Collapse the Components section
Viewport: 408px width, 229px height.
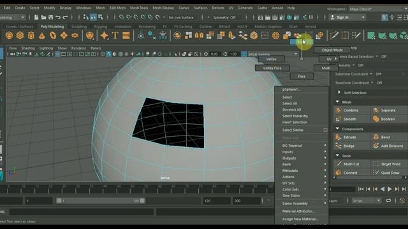point(337,128)
